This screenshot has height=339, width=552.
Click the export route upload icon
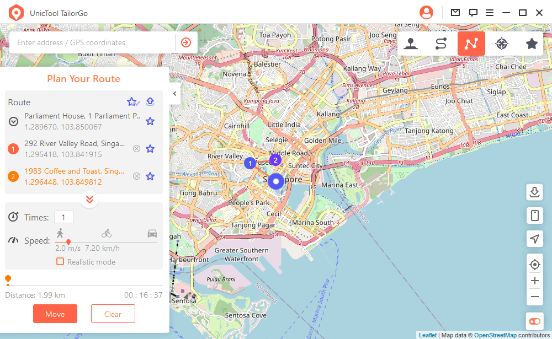coord(150,101)
